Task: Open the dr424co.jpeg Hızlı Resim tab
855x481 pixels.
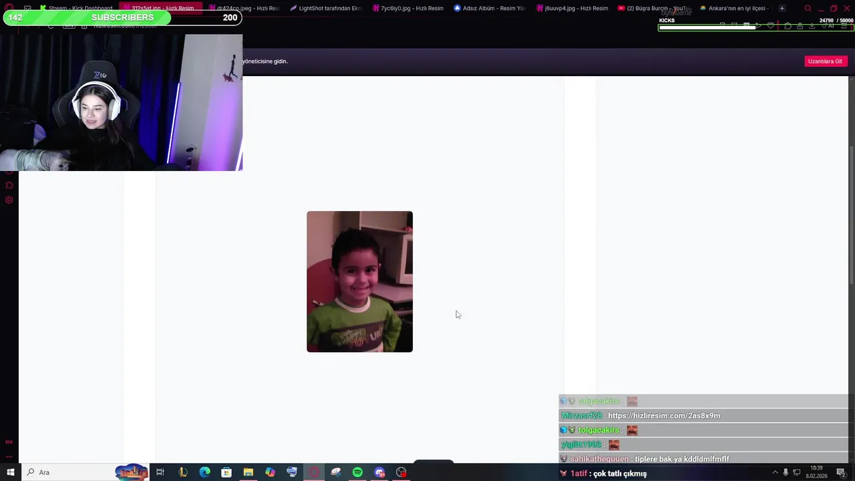Action: pos(244,8)
